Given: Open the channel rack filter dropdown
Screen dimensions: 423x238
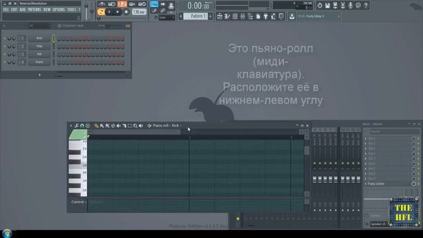Looking at the screenshot, I should coord(39,26).
